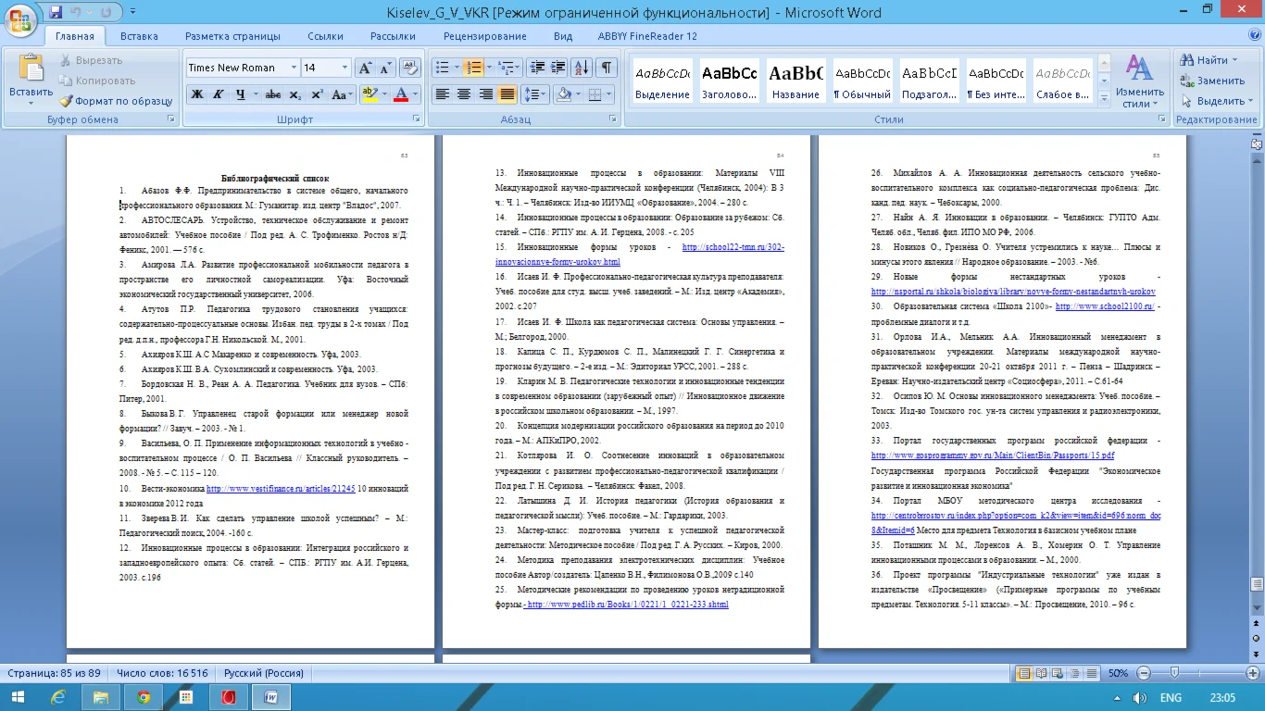The width and height of the screenshot is (1265, 711).
Task: Apply the Название style from gallery
Action: pyautogui.click(x=795, y=81)
